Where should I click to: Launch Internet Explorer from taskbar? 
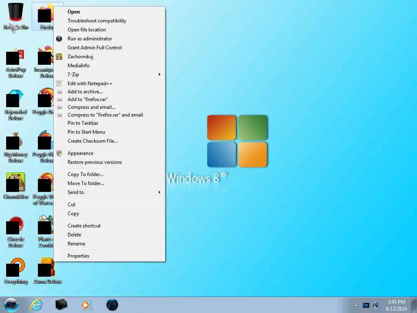[x=36, y=305]
